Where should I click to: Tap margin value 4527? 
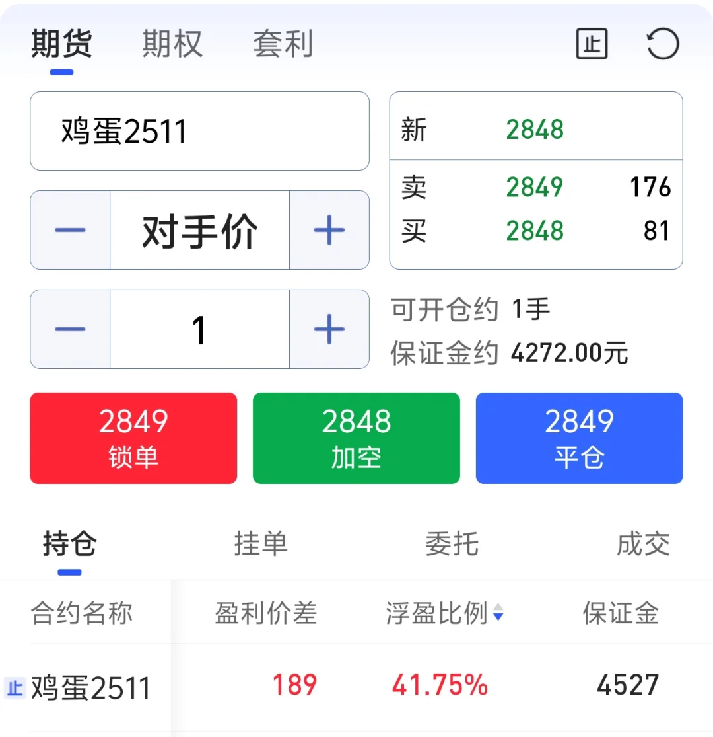point(628,685)
